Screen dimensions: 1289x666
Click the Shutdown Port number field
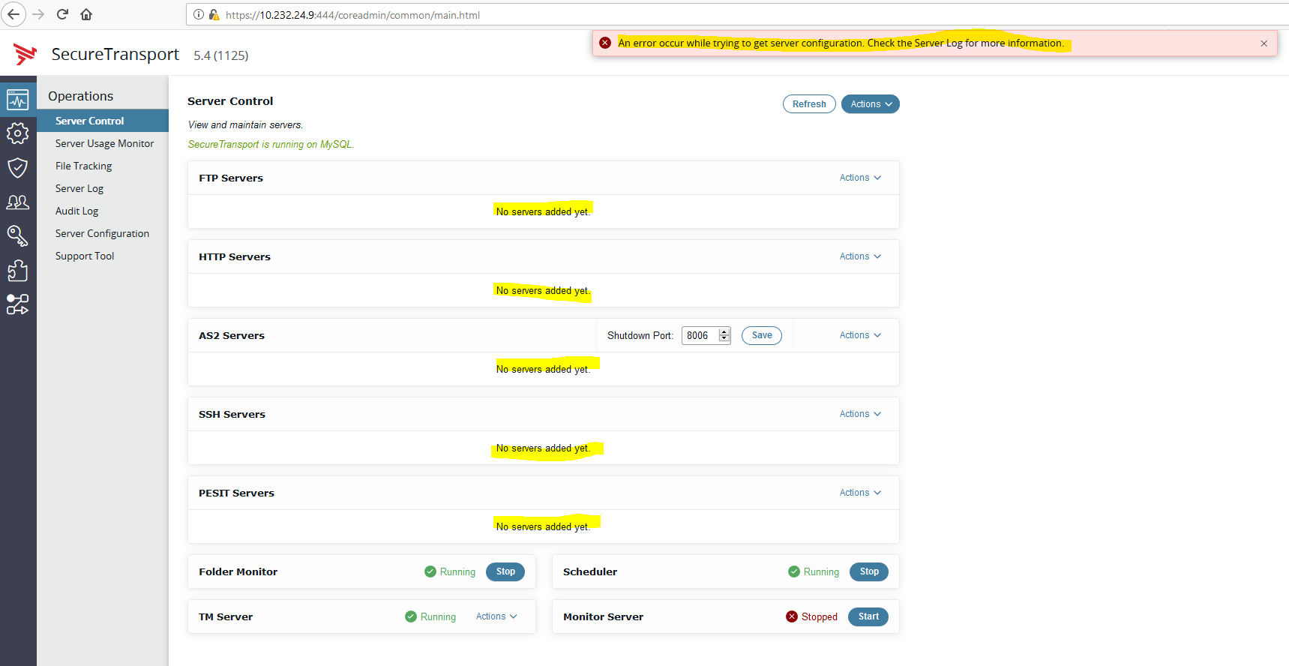[700, 335]
